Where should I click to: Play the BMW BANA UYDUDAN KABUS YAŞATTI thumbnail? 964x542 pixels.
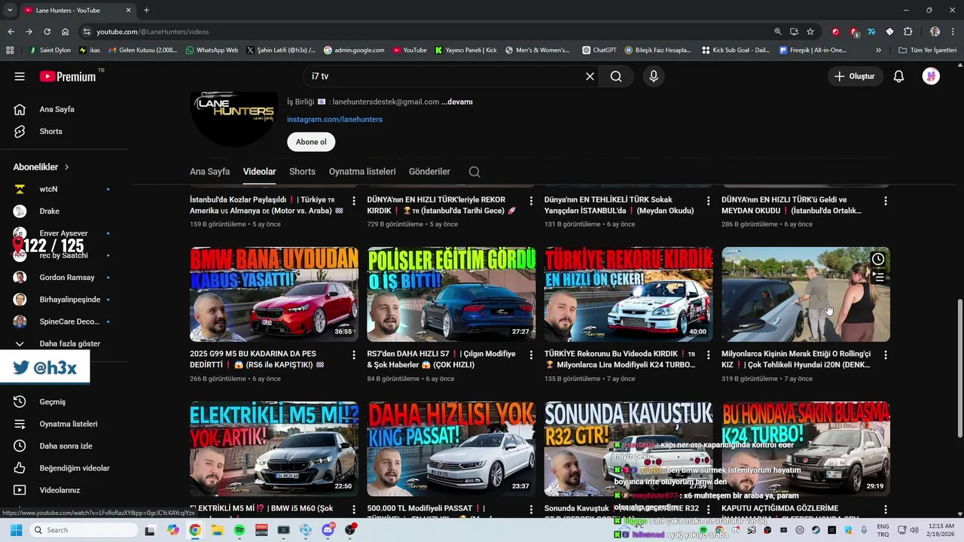tap(274, 294)
